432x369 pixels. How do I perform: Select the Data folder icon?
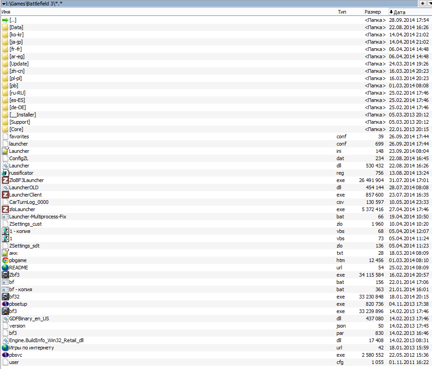point(5,27)
